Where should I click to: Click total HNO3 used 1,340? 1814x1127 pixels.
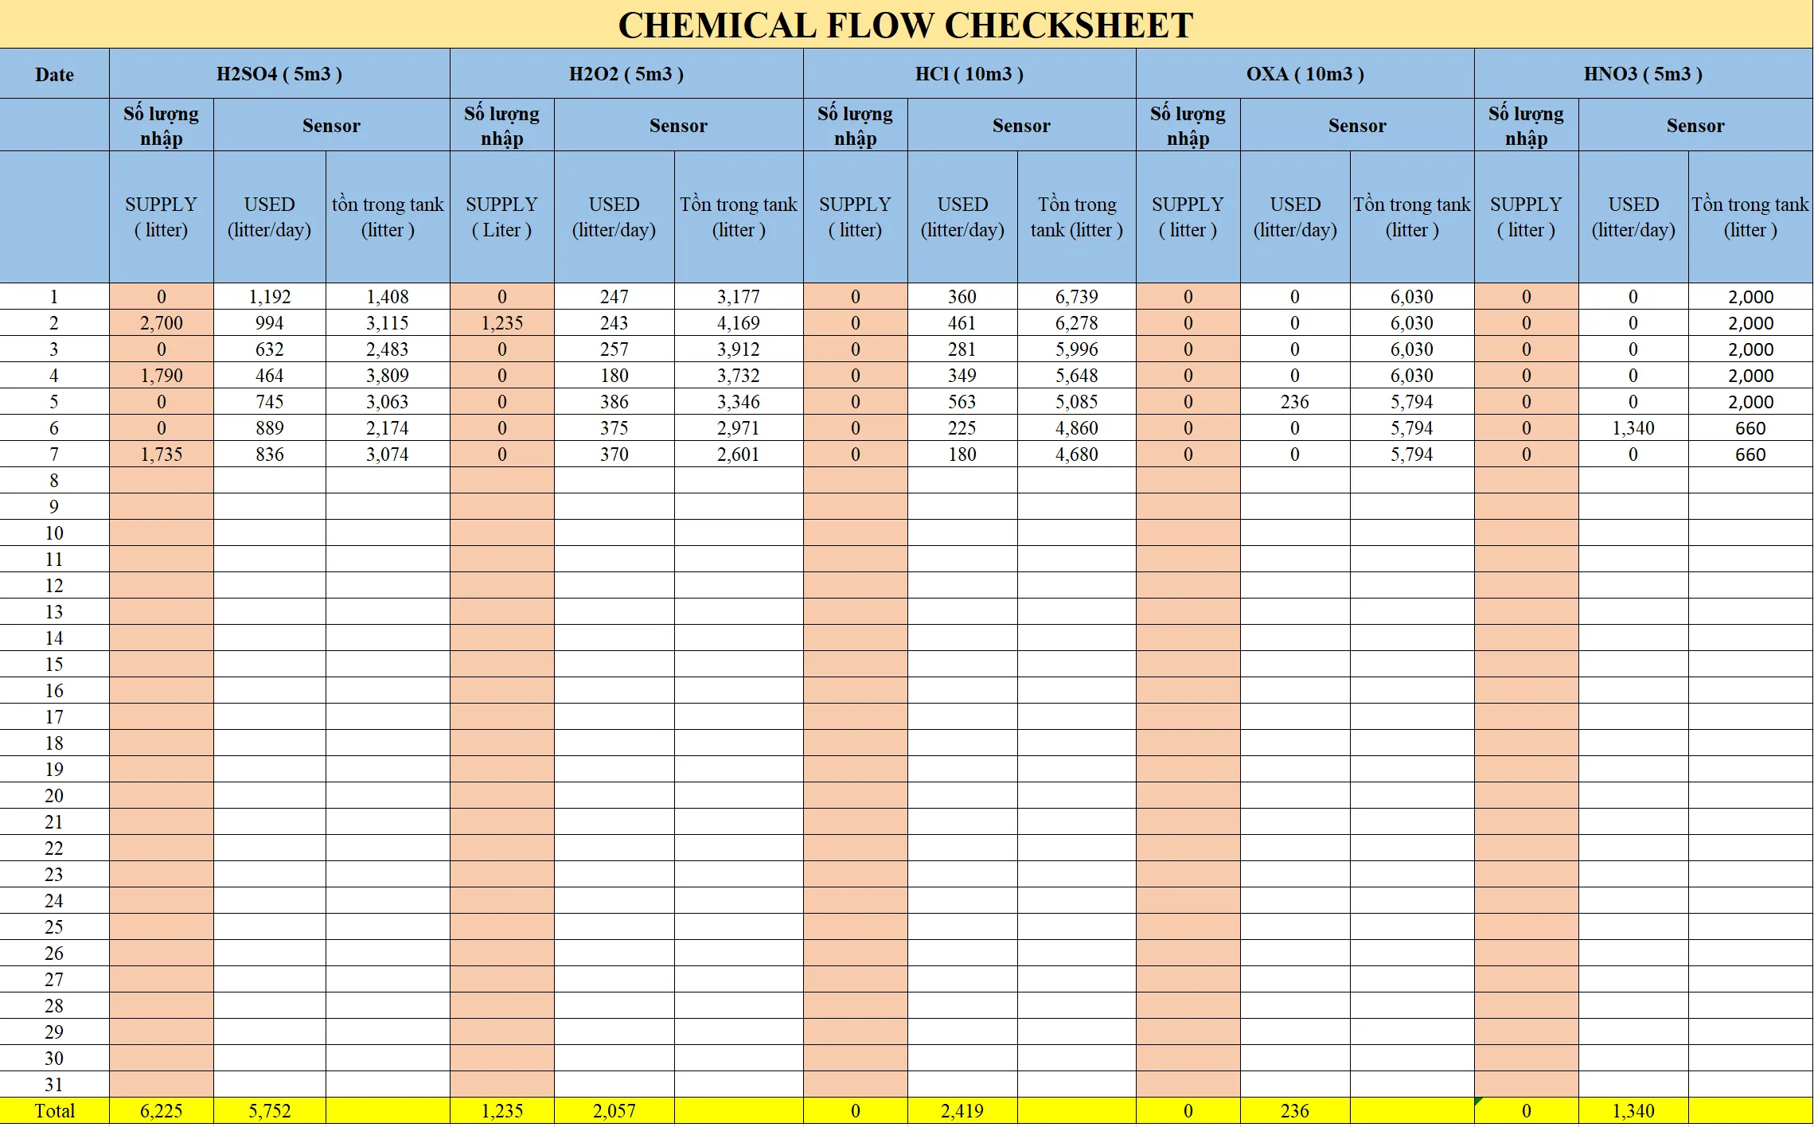[x=1633, y=1111]
